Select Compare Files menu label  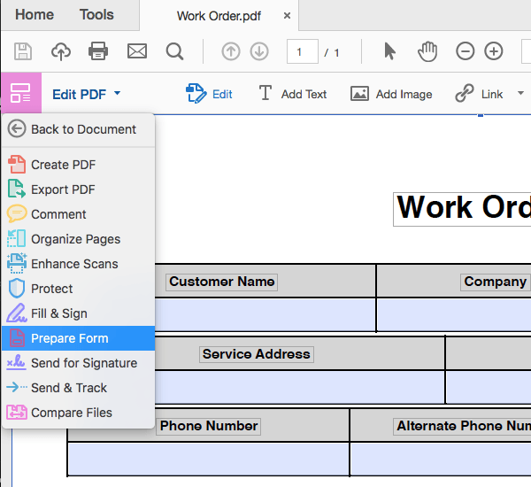(x=72, y=413)
